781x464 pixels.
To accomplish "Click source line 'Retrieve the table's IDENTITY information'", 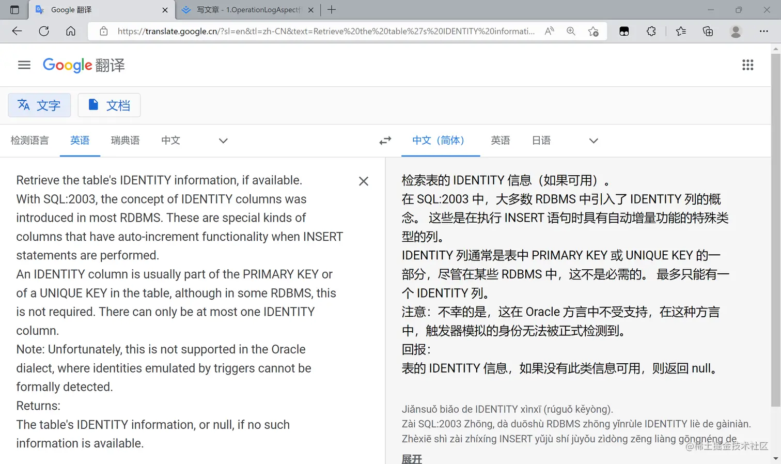I will tap(159, 180).
